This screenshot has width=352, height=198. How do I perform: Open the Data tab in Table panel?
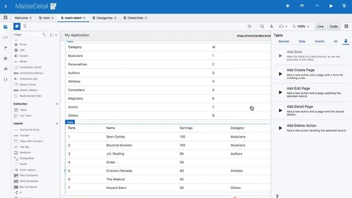302,41
